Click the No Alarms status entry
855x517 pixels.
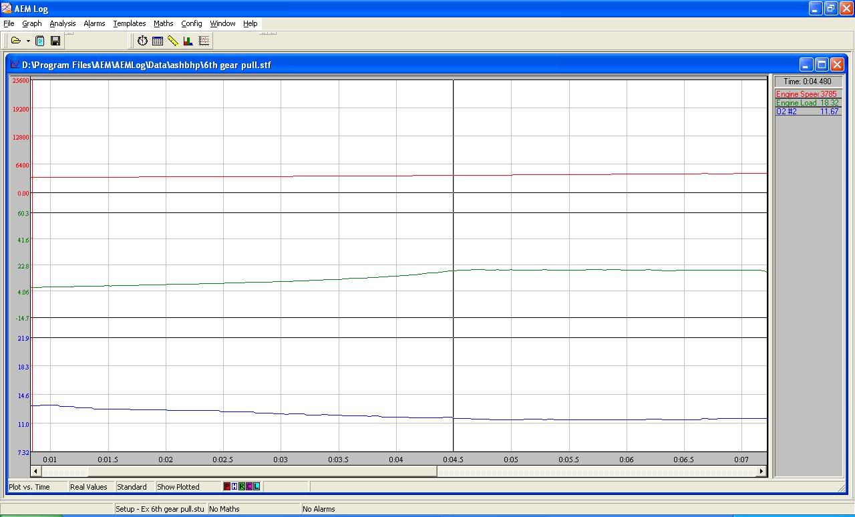(x=319, y=509)
